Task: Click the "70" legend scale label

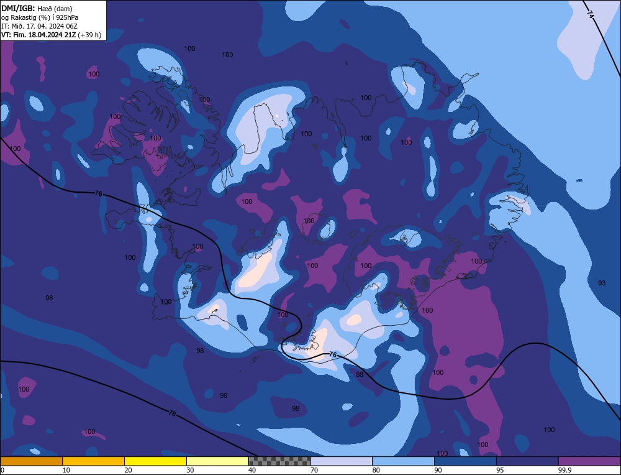Action: [x=314, y=470]
